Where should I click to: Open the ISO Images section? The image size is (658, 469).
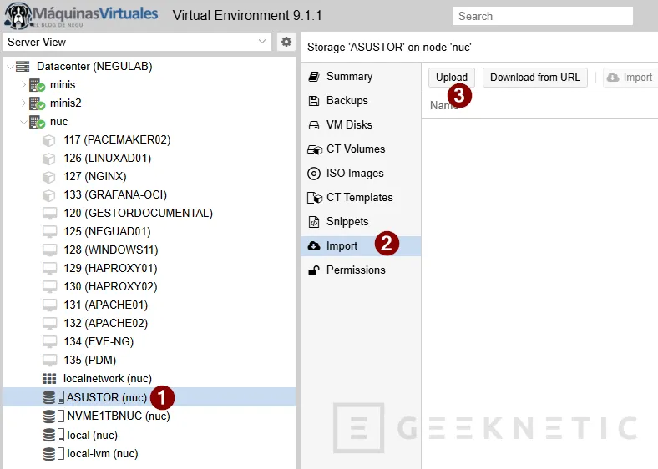pos(361,174)
